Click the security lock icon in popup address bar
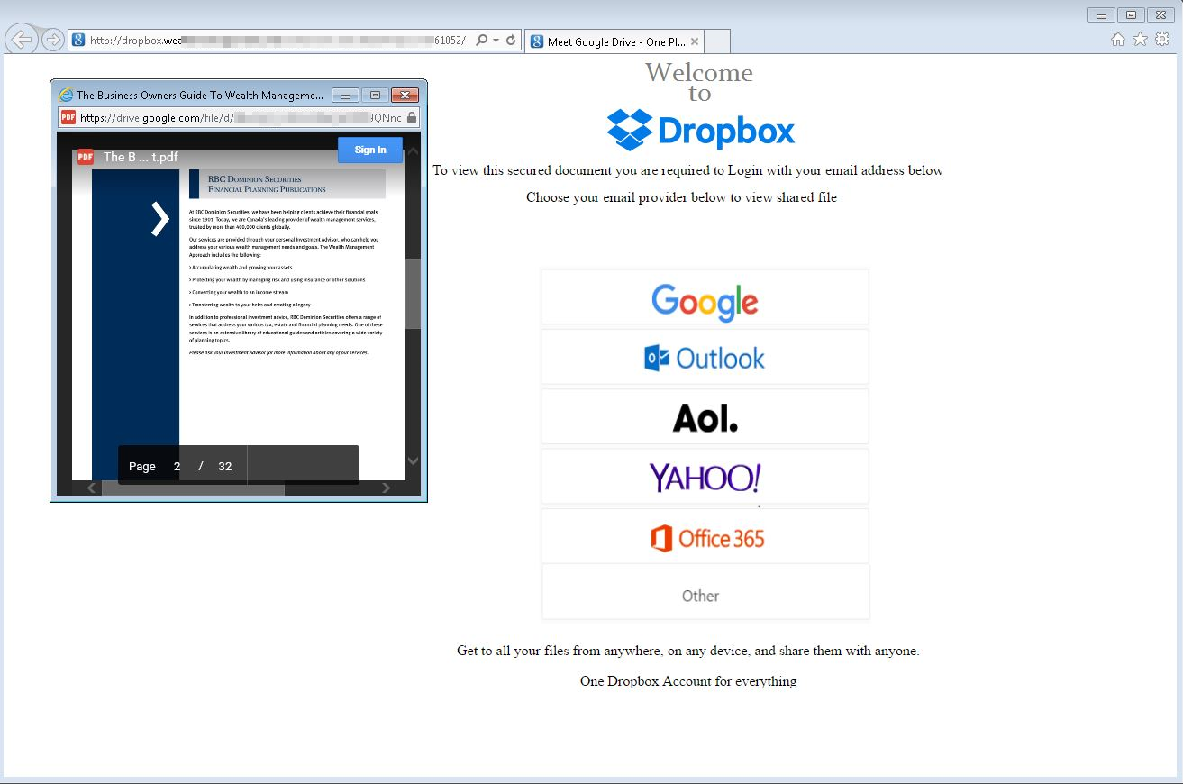 (412, 117)
